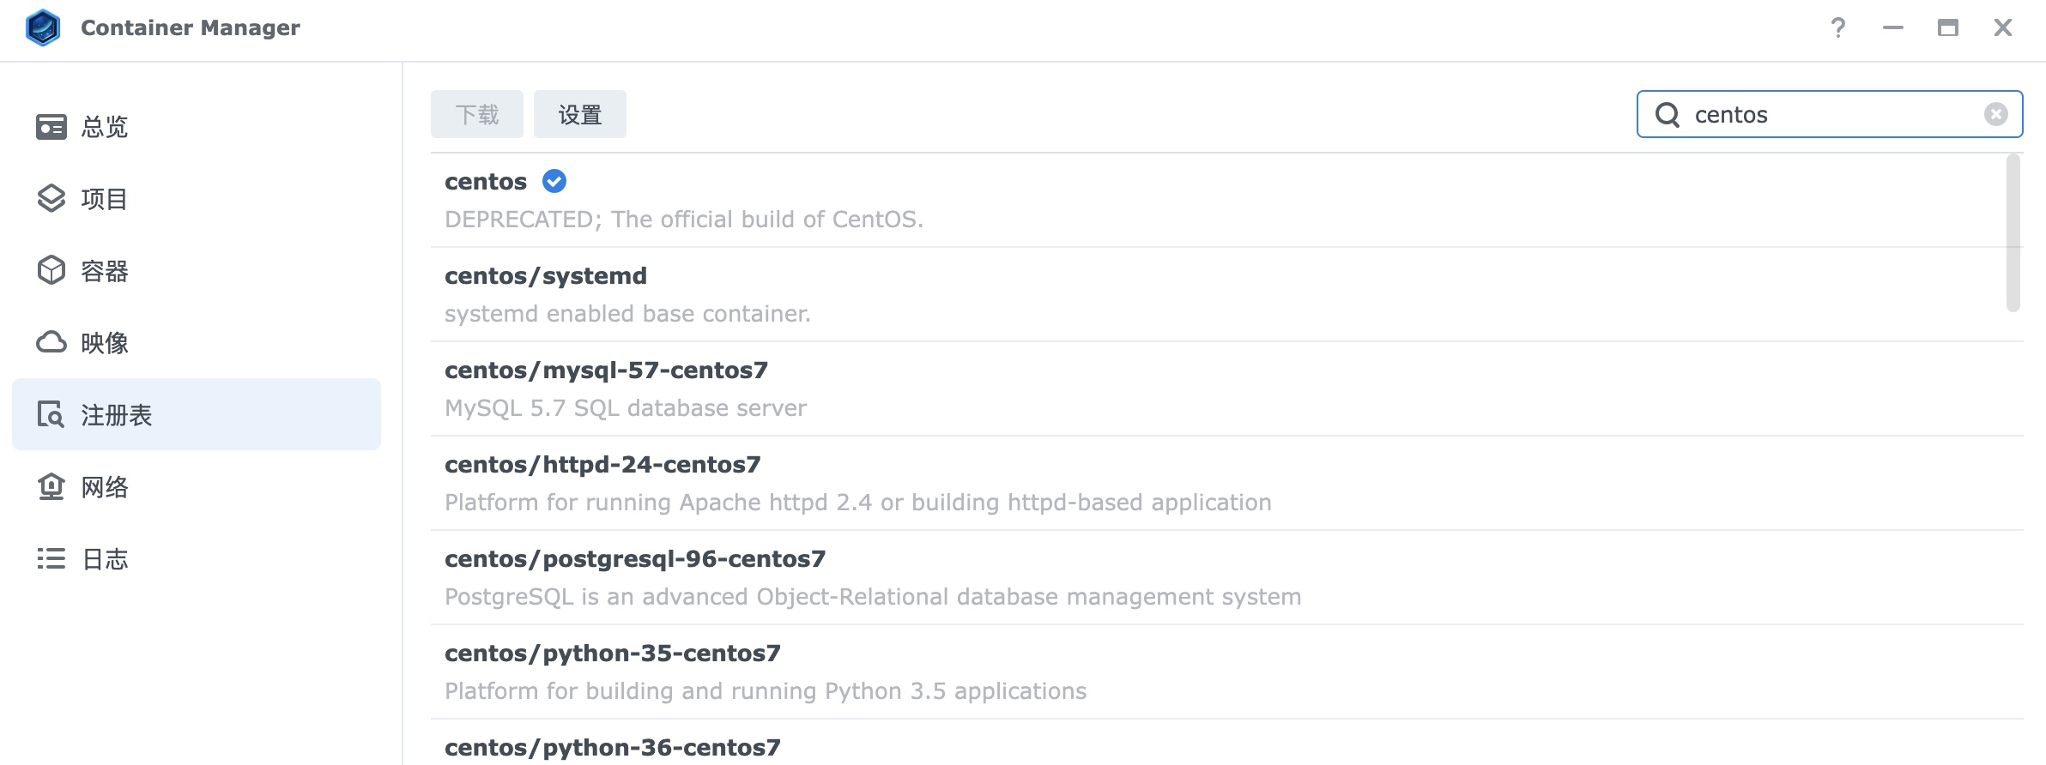Open the help question mark icon
The image size is (2046, 765).
pos(1837,27)
